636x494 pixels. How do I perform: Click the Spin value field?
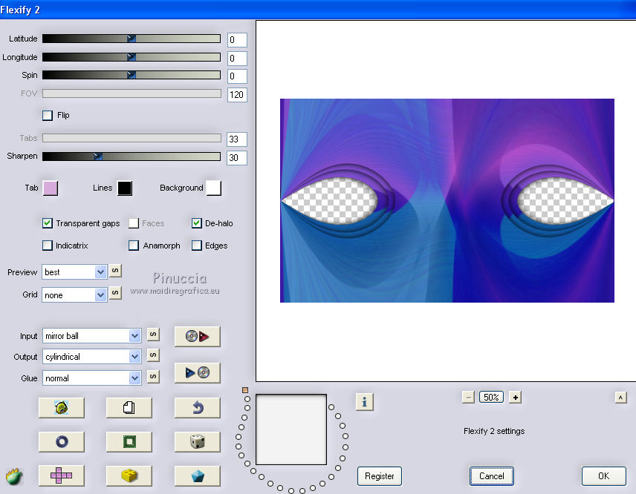tap(237, 76)
